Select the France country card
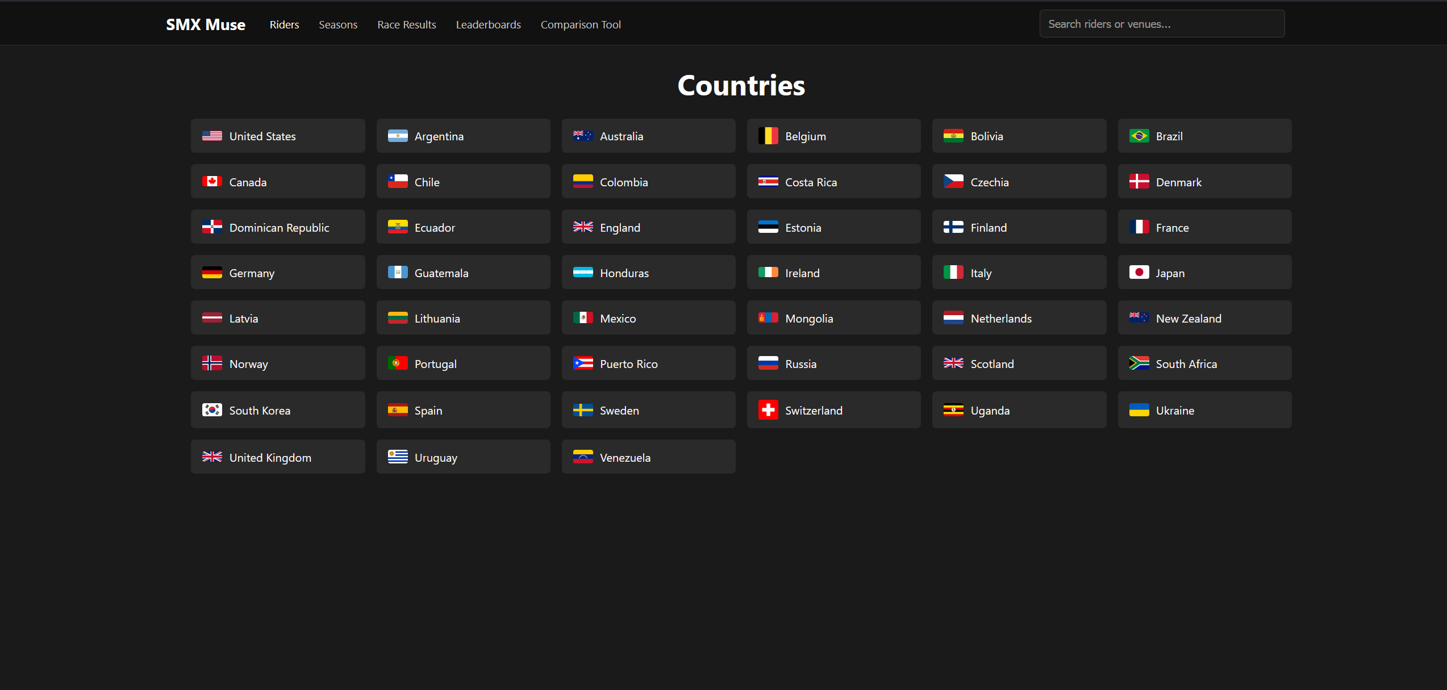 tap(1204, 227)
